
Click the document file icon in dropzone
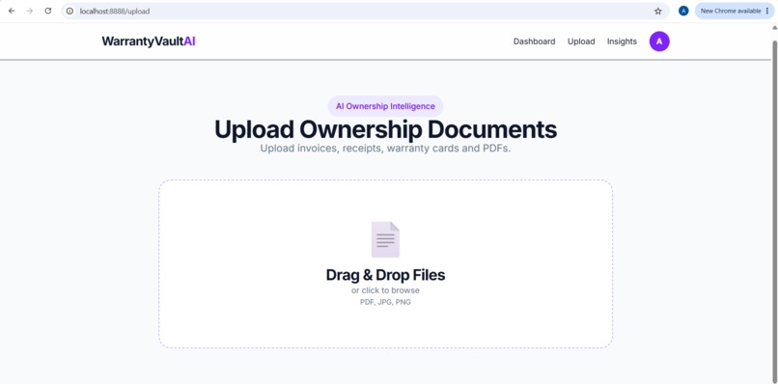pyautogui.click(x=385, y=239)
